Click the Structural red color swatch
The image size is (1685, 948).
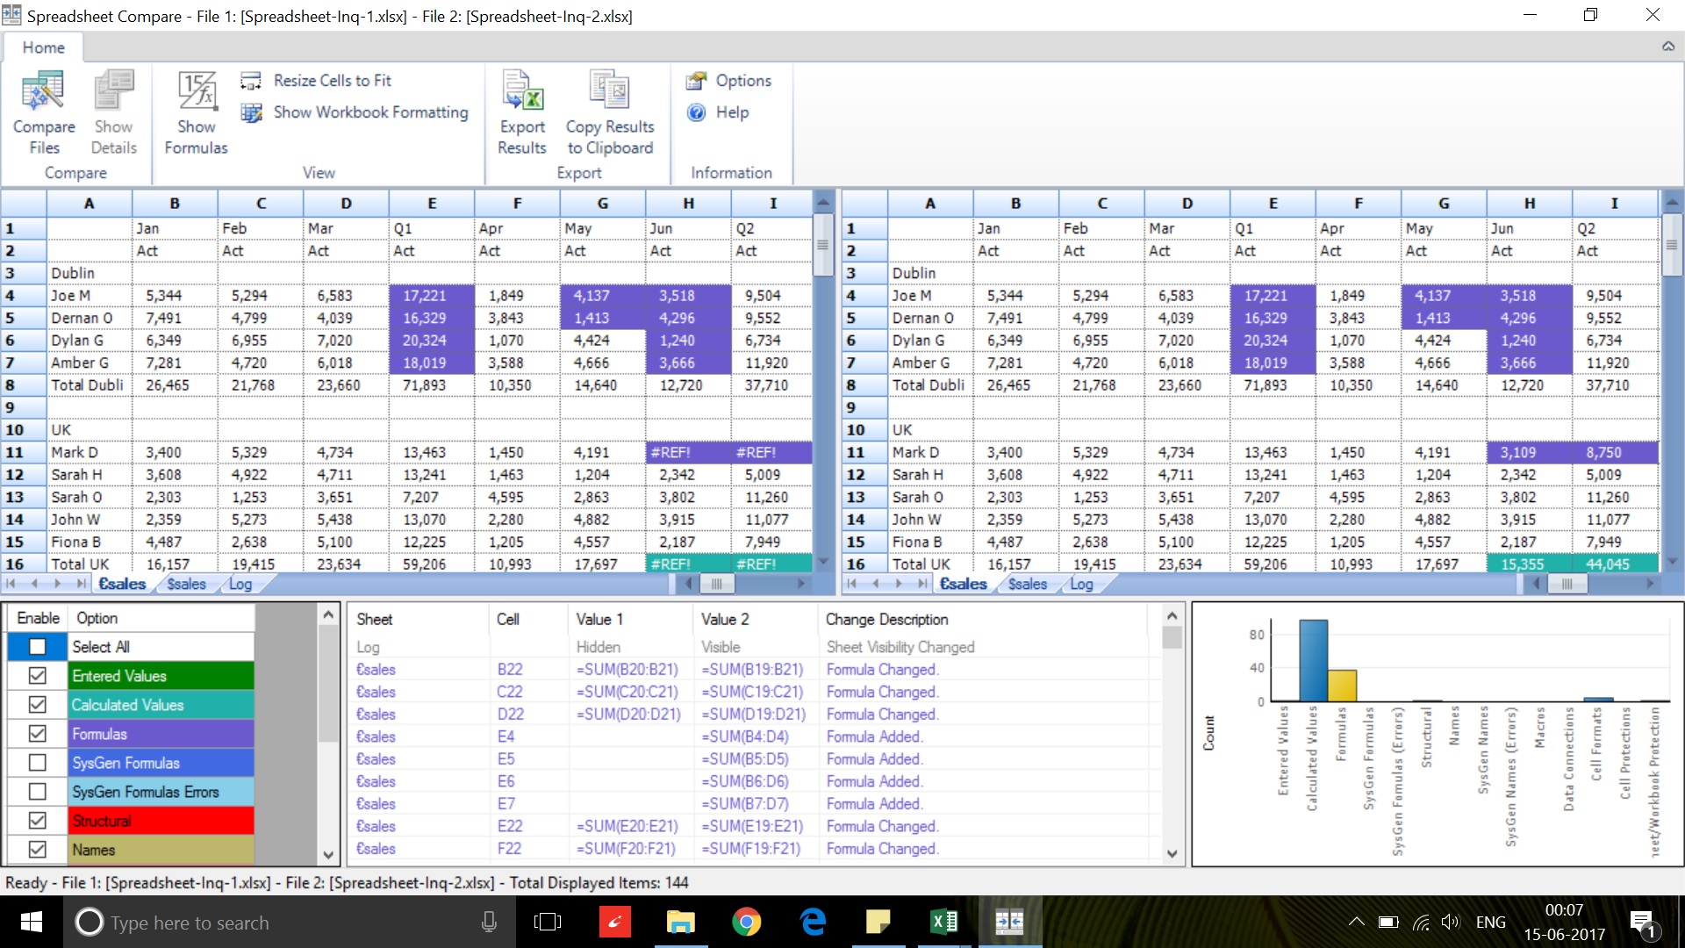click(x=161, y=821)
